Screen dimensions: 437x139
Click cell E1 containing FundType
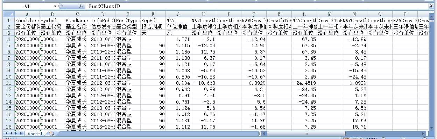128,21
